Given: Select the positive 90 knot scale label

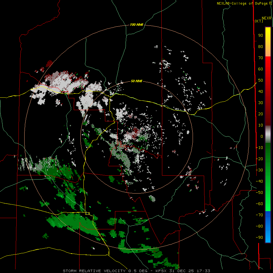Looking at the screenshot, I should 261,35.
